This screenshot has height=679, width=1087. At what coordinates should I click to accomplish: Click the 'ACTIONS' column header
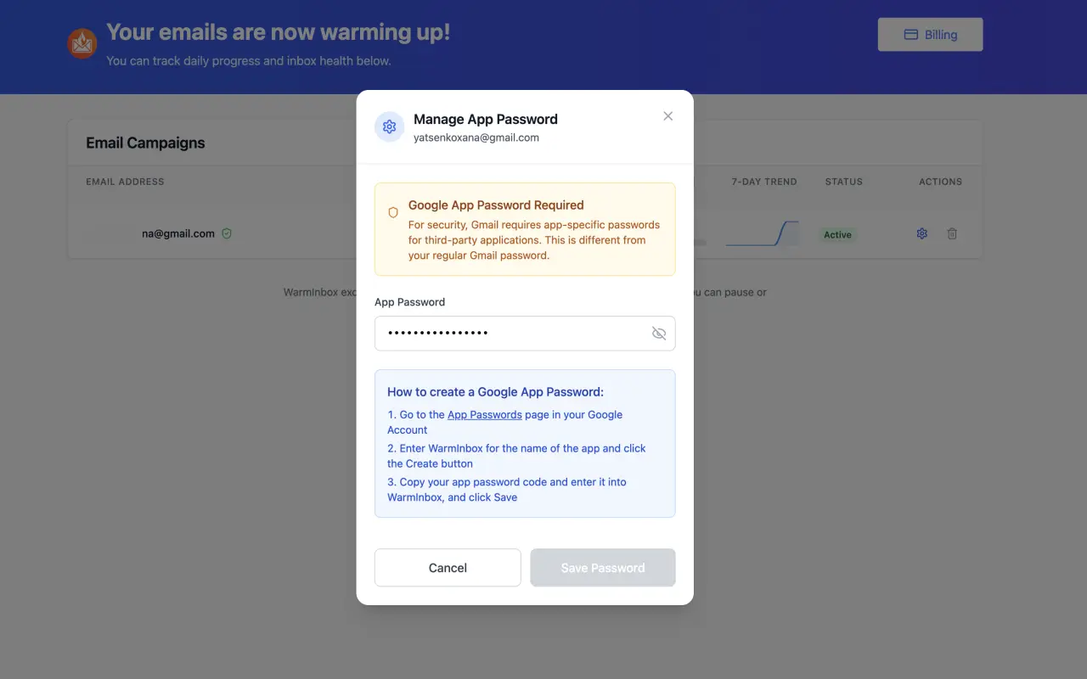coord(940,182)
